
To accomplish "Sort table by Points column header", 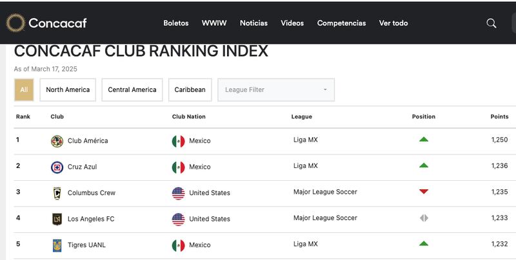I will coord(499,116).
